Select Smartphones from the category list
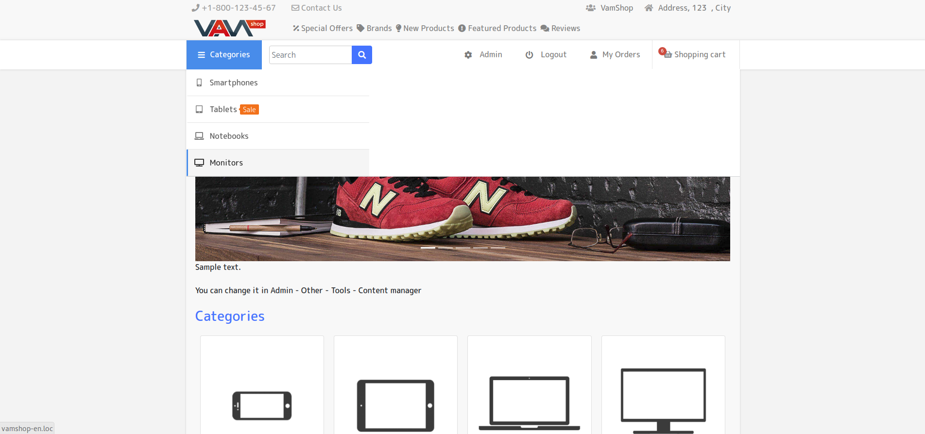 [x=233, y=83]
